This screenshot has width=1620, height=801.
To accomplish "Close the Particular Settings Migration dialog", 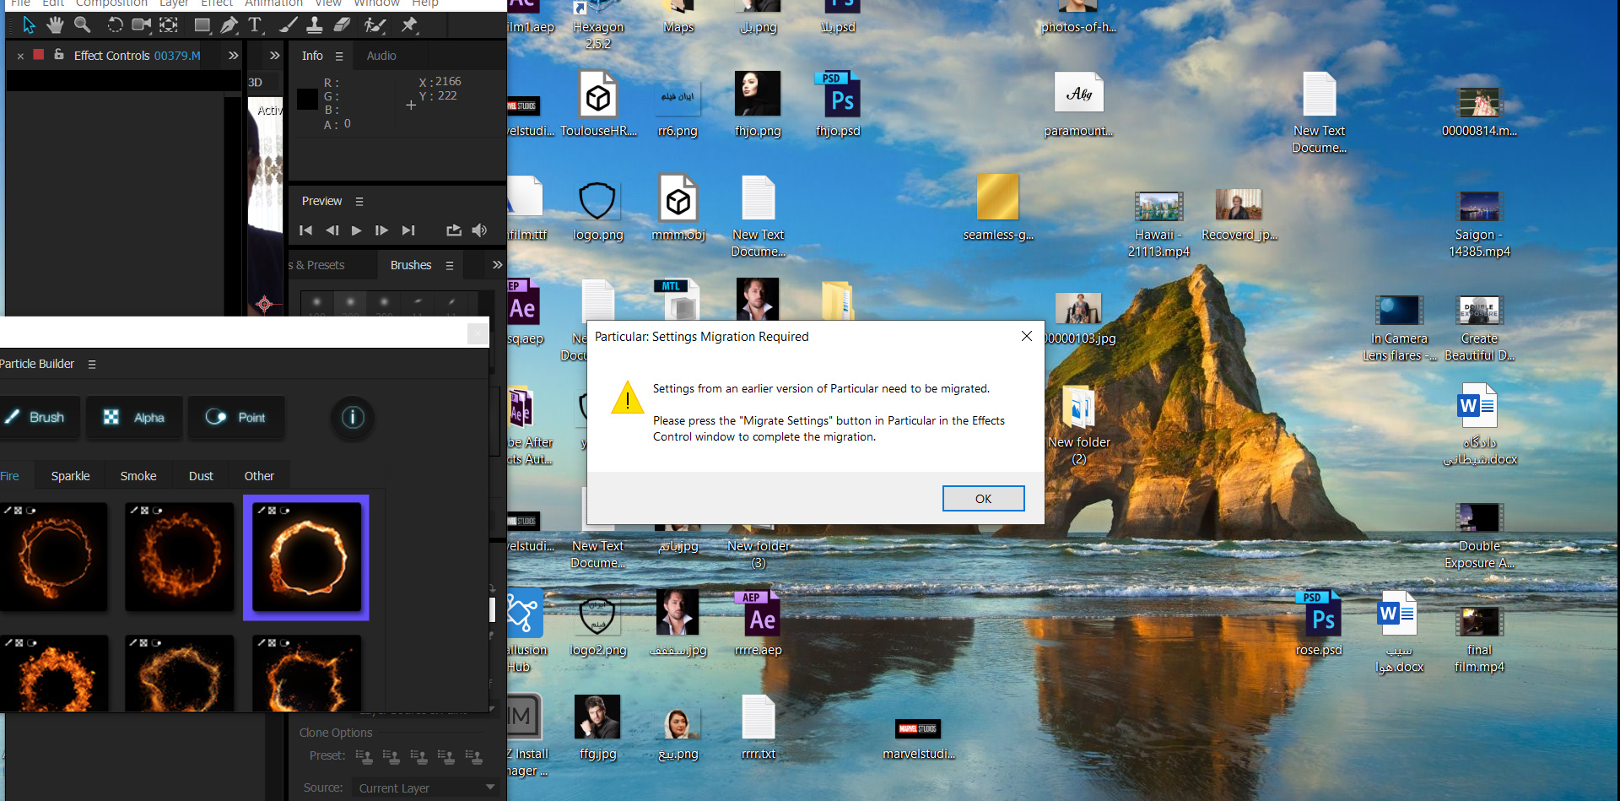I will tap(1027, 336).
